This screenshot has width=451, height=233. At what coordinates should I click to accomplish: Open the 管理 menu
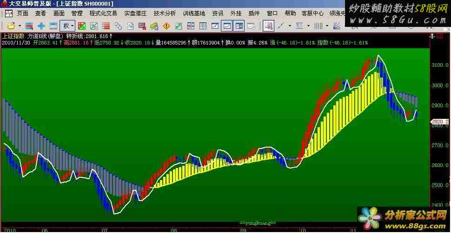coord(77,13)
